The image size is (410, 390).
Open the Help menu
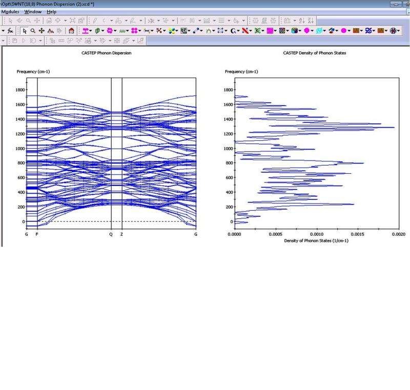(x=52, y=11)
